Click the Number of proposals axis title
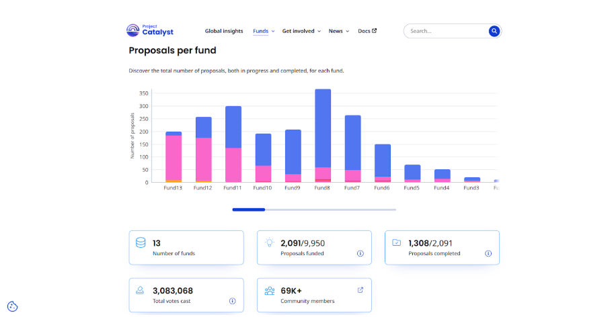The width and height of the screenshot is (610, 317). 132,136
